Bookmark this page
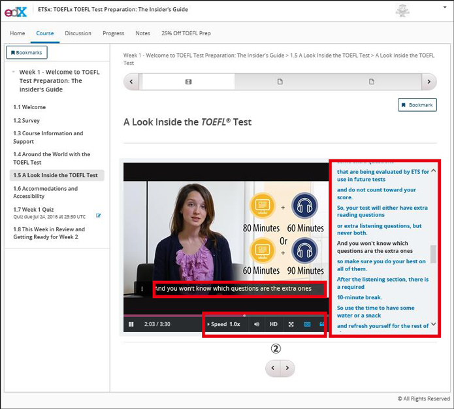 [417, 105]
